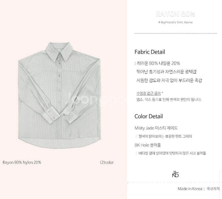The width and height of the screenshot is (222, 199).
Task: Click the underlined 수영장 접근 금지 warning text
Action: coord(149,93)
